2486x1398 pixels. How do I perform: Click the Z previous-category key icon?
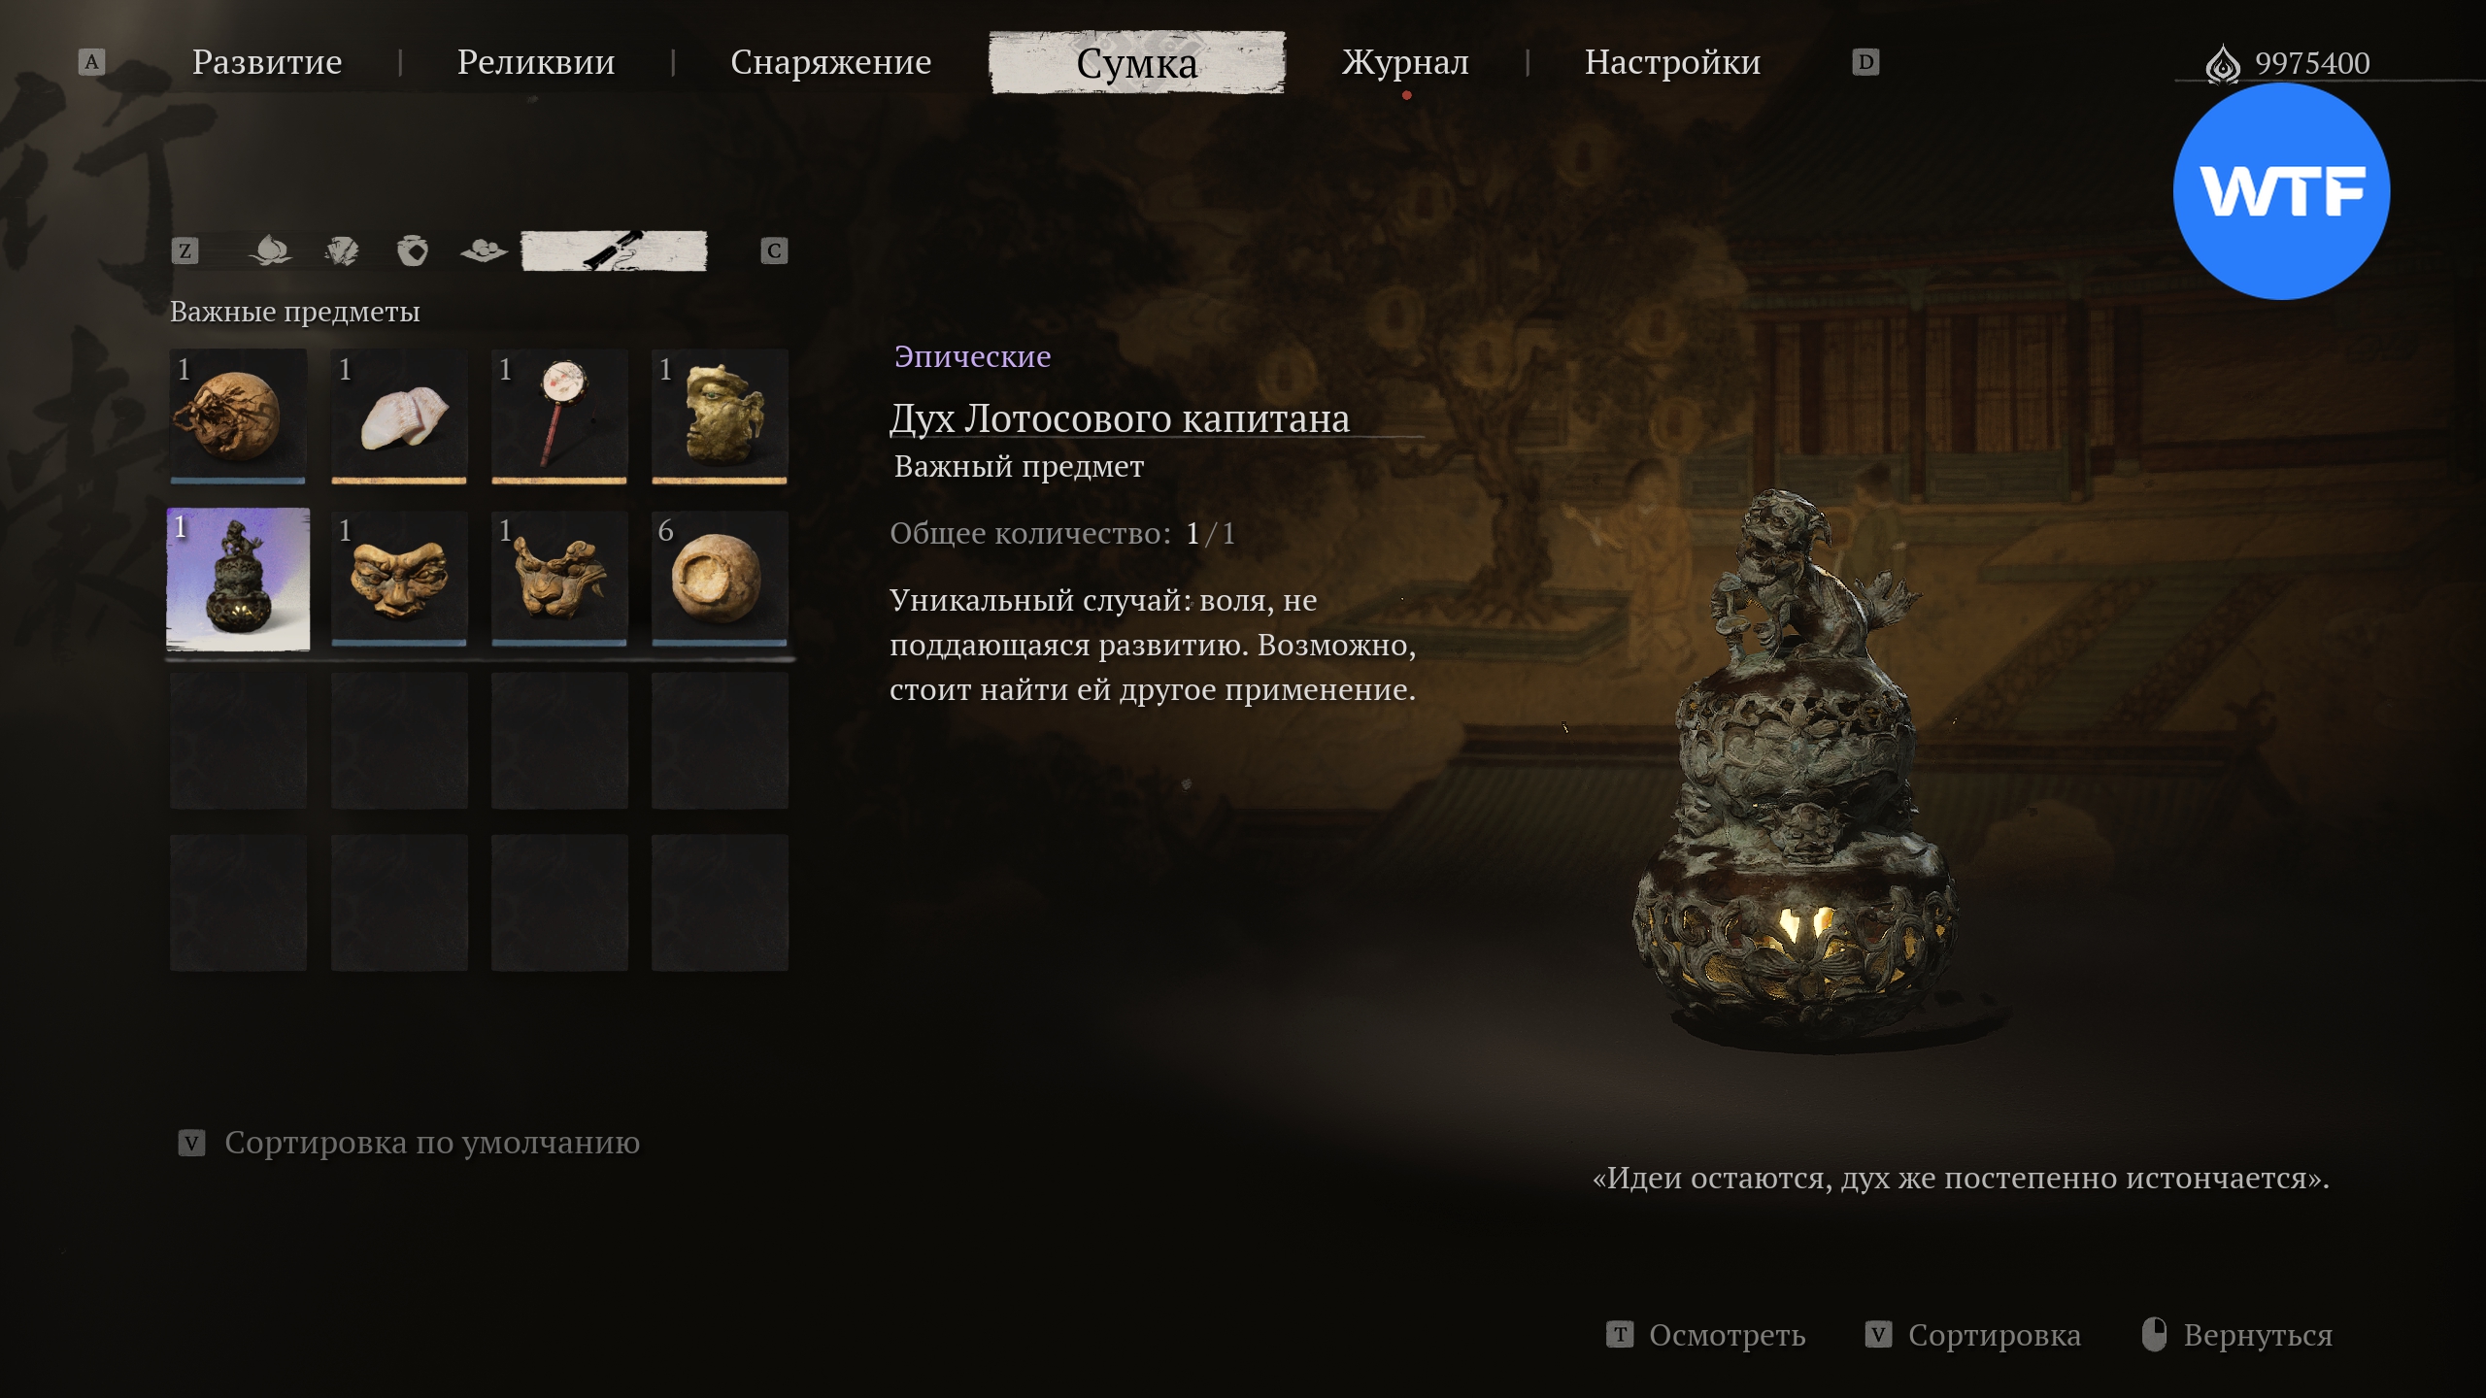tap(185, 251)
